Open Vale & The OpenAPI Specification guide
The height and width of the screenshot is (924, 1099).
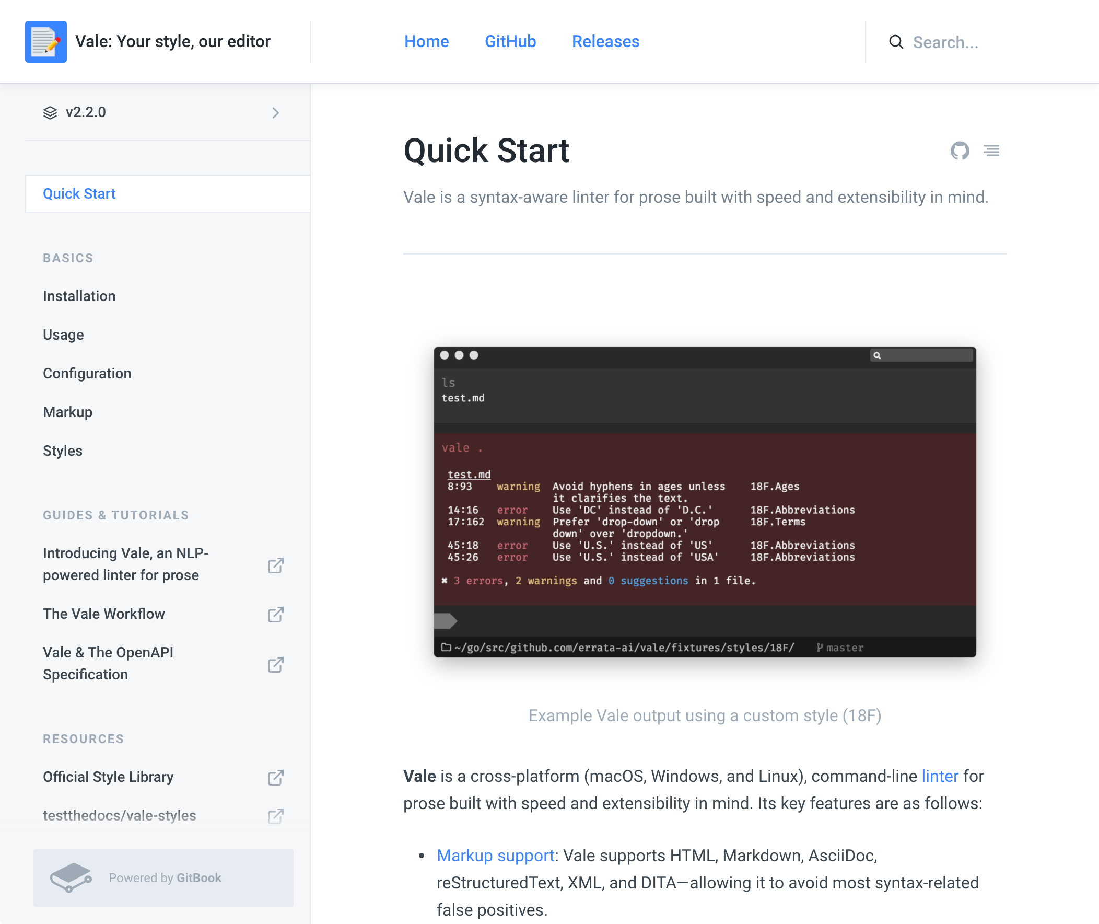[108, 664]
